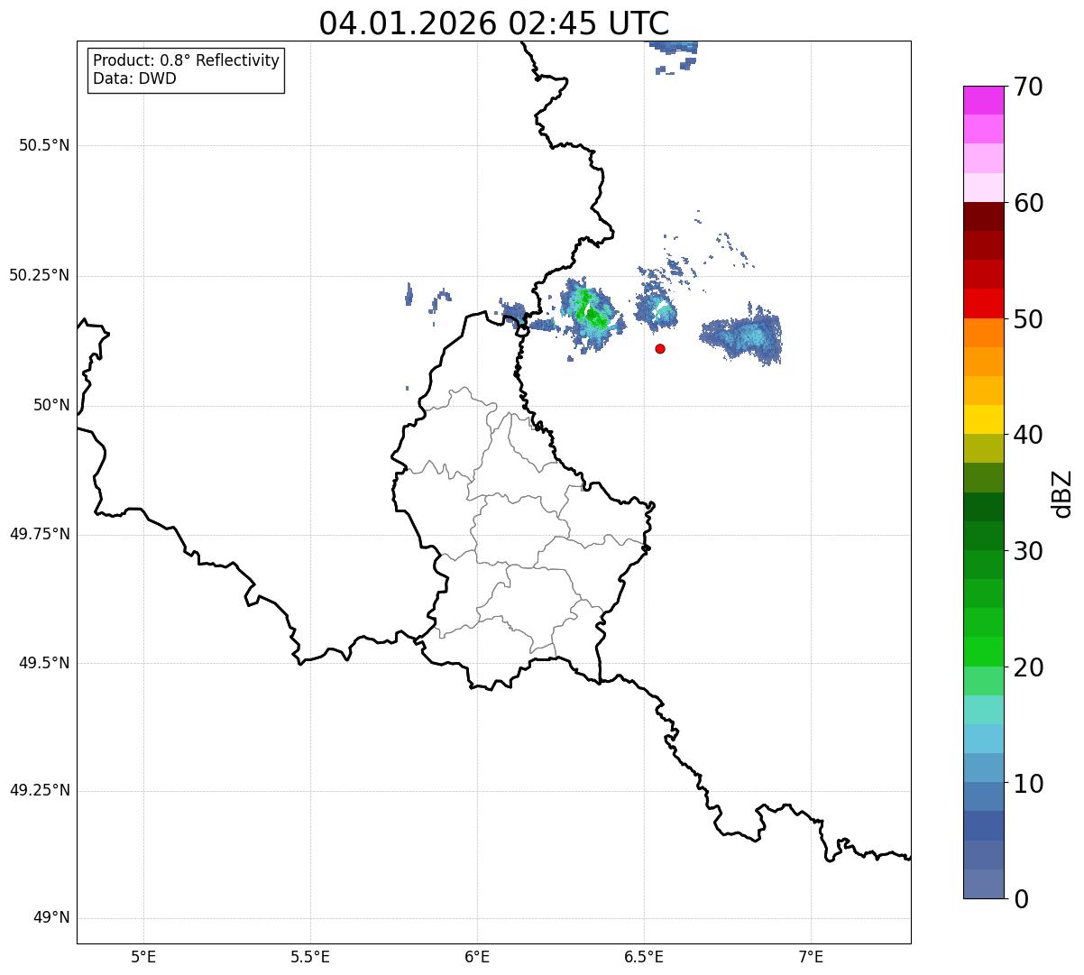This screenshot has width=1084, height=975.
Task: Click the 50°N latitude label
Action: [51, 405]
